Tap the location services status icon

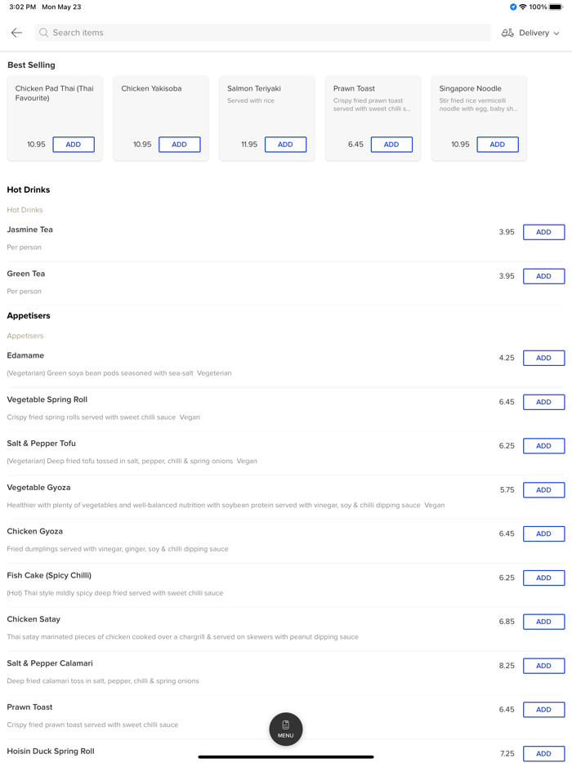click(x=513, y=7)
